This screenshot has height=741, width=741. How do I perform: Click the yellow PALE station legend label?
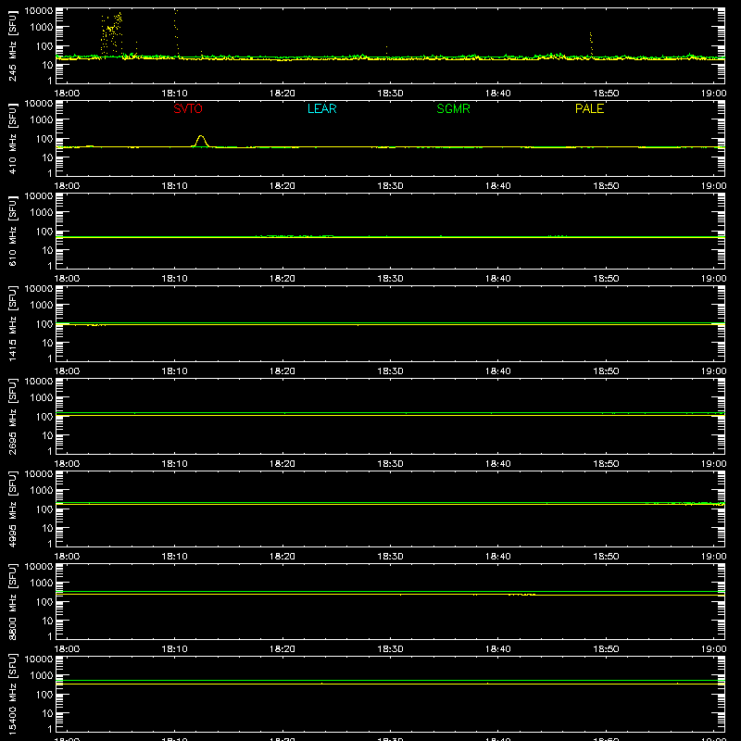point(589,108)
